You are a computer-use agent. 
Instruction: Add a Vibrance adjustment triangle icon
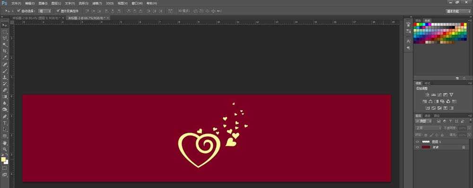(x=451, y=95)
